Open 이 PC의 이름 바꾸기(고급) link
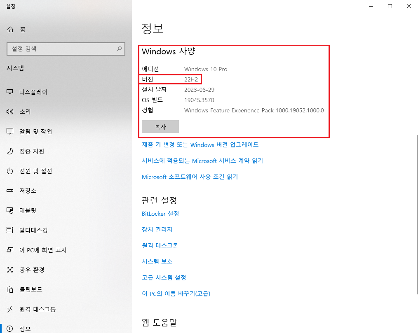This screenshot has height=333, width=418. pyautogui.click(x=176, y=293)
